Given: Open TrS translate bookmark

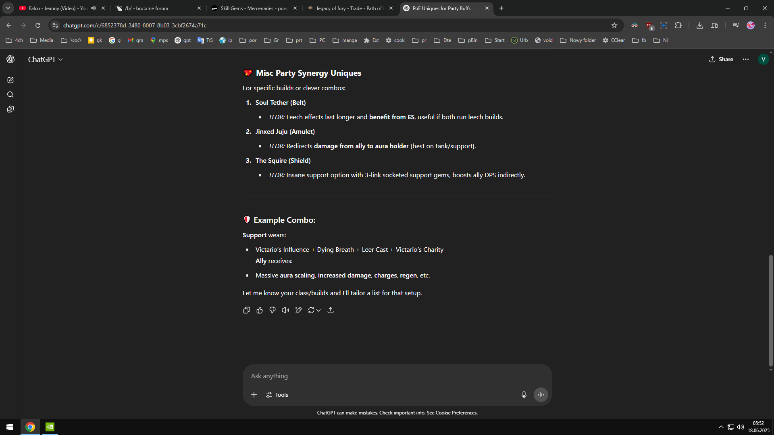Looking at the screenshot, I should point(205,40).
